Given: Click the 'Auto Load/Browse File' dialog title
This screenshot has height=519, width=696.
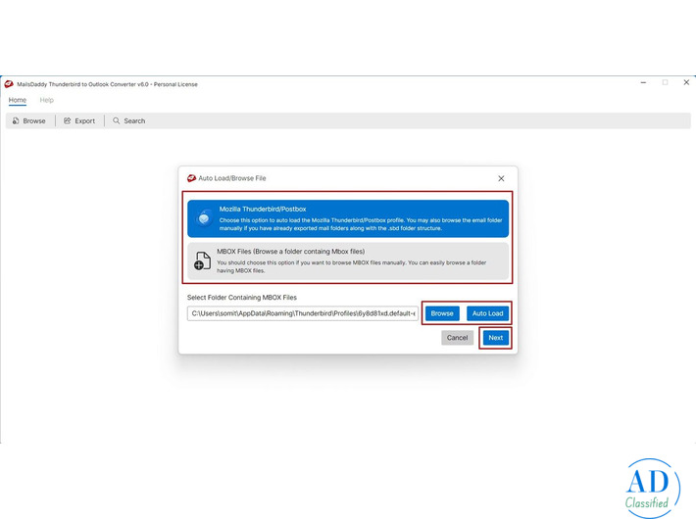Looking at the screenshot, I should point(232,178).
